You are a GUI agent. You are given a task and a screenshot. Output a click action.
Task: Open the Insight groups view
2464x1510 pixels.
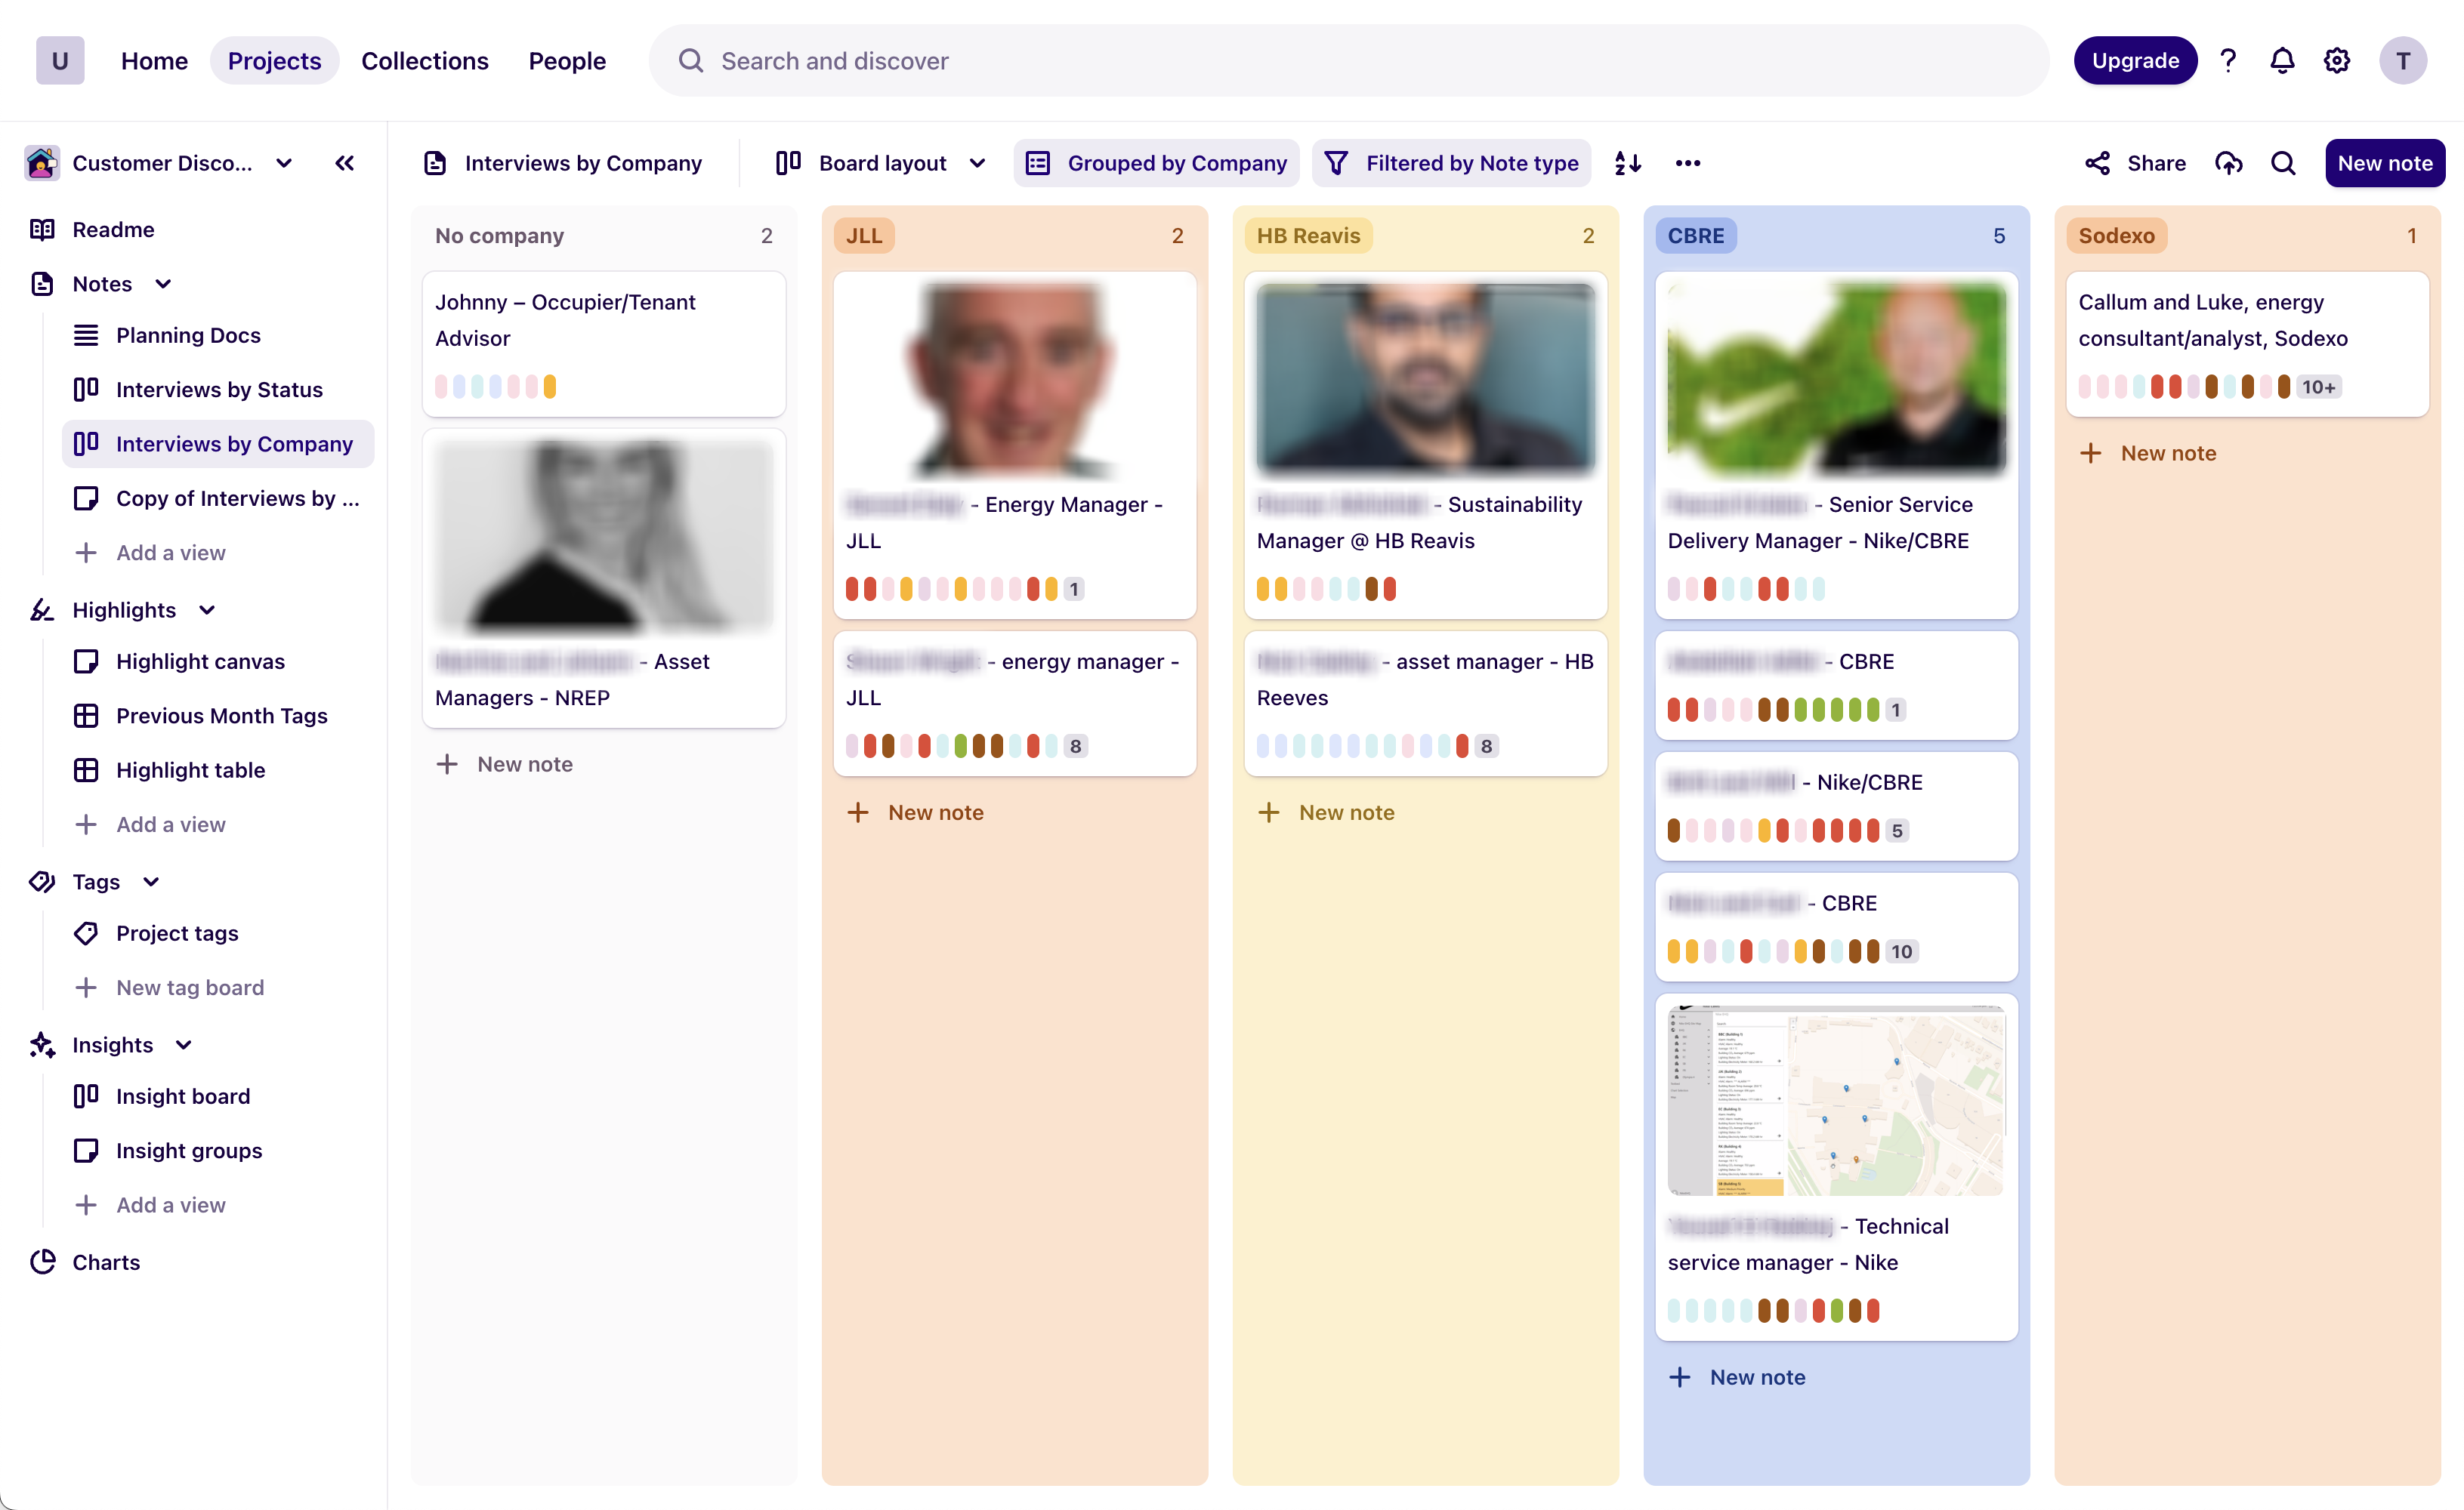(x=189, y=1150)
